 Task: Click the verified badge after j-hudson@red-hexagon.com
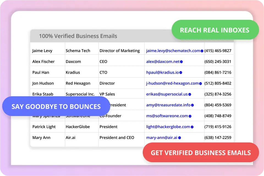tap(200, 84)
